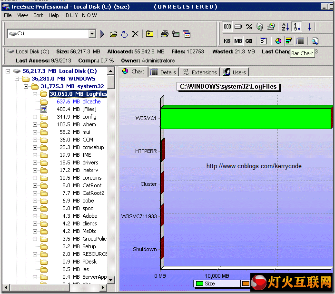Click the disk with user icon
This screenshot has width=335, height=294.
pos(271,27)
